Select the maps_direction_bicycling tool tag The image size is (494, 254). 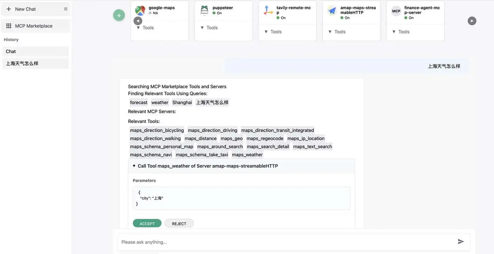point(157,130)
